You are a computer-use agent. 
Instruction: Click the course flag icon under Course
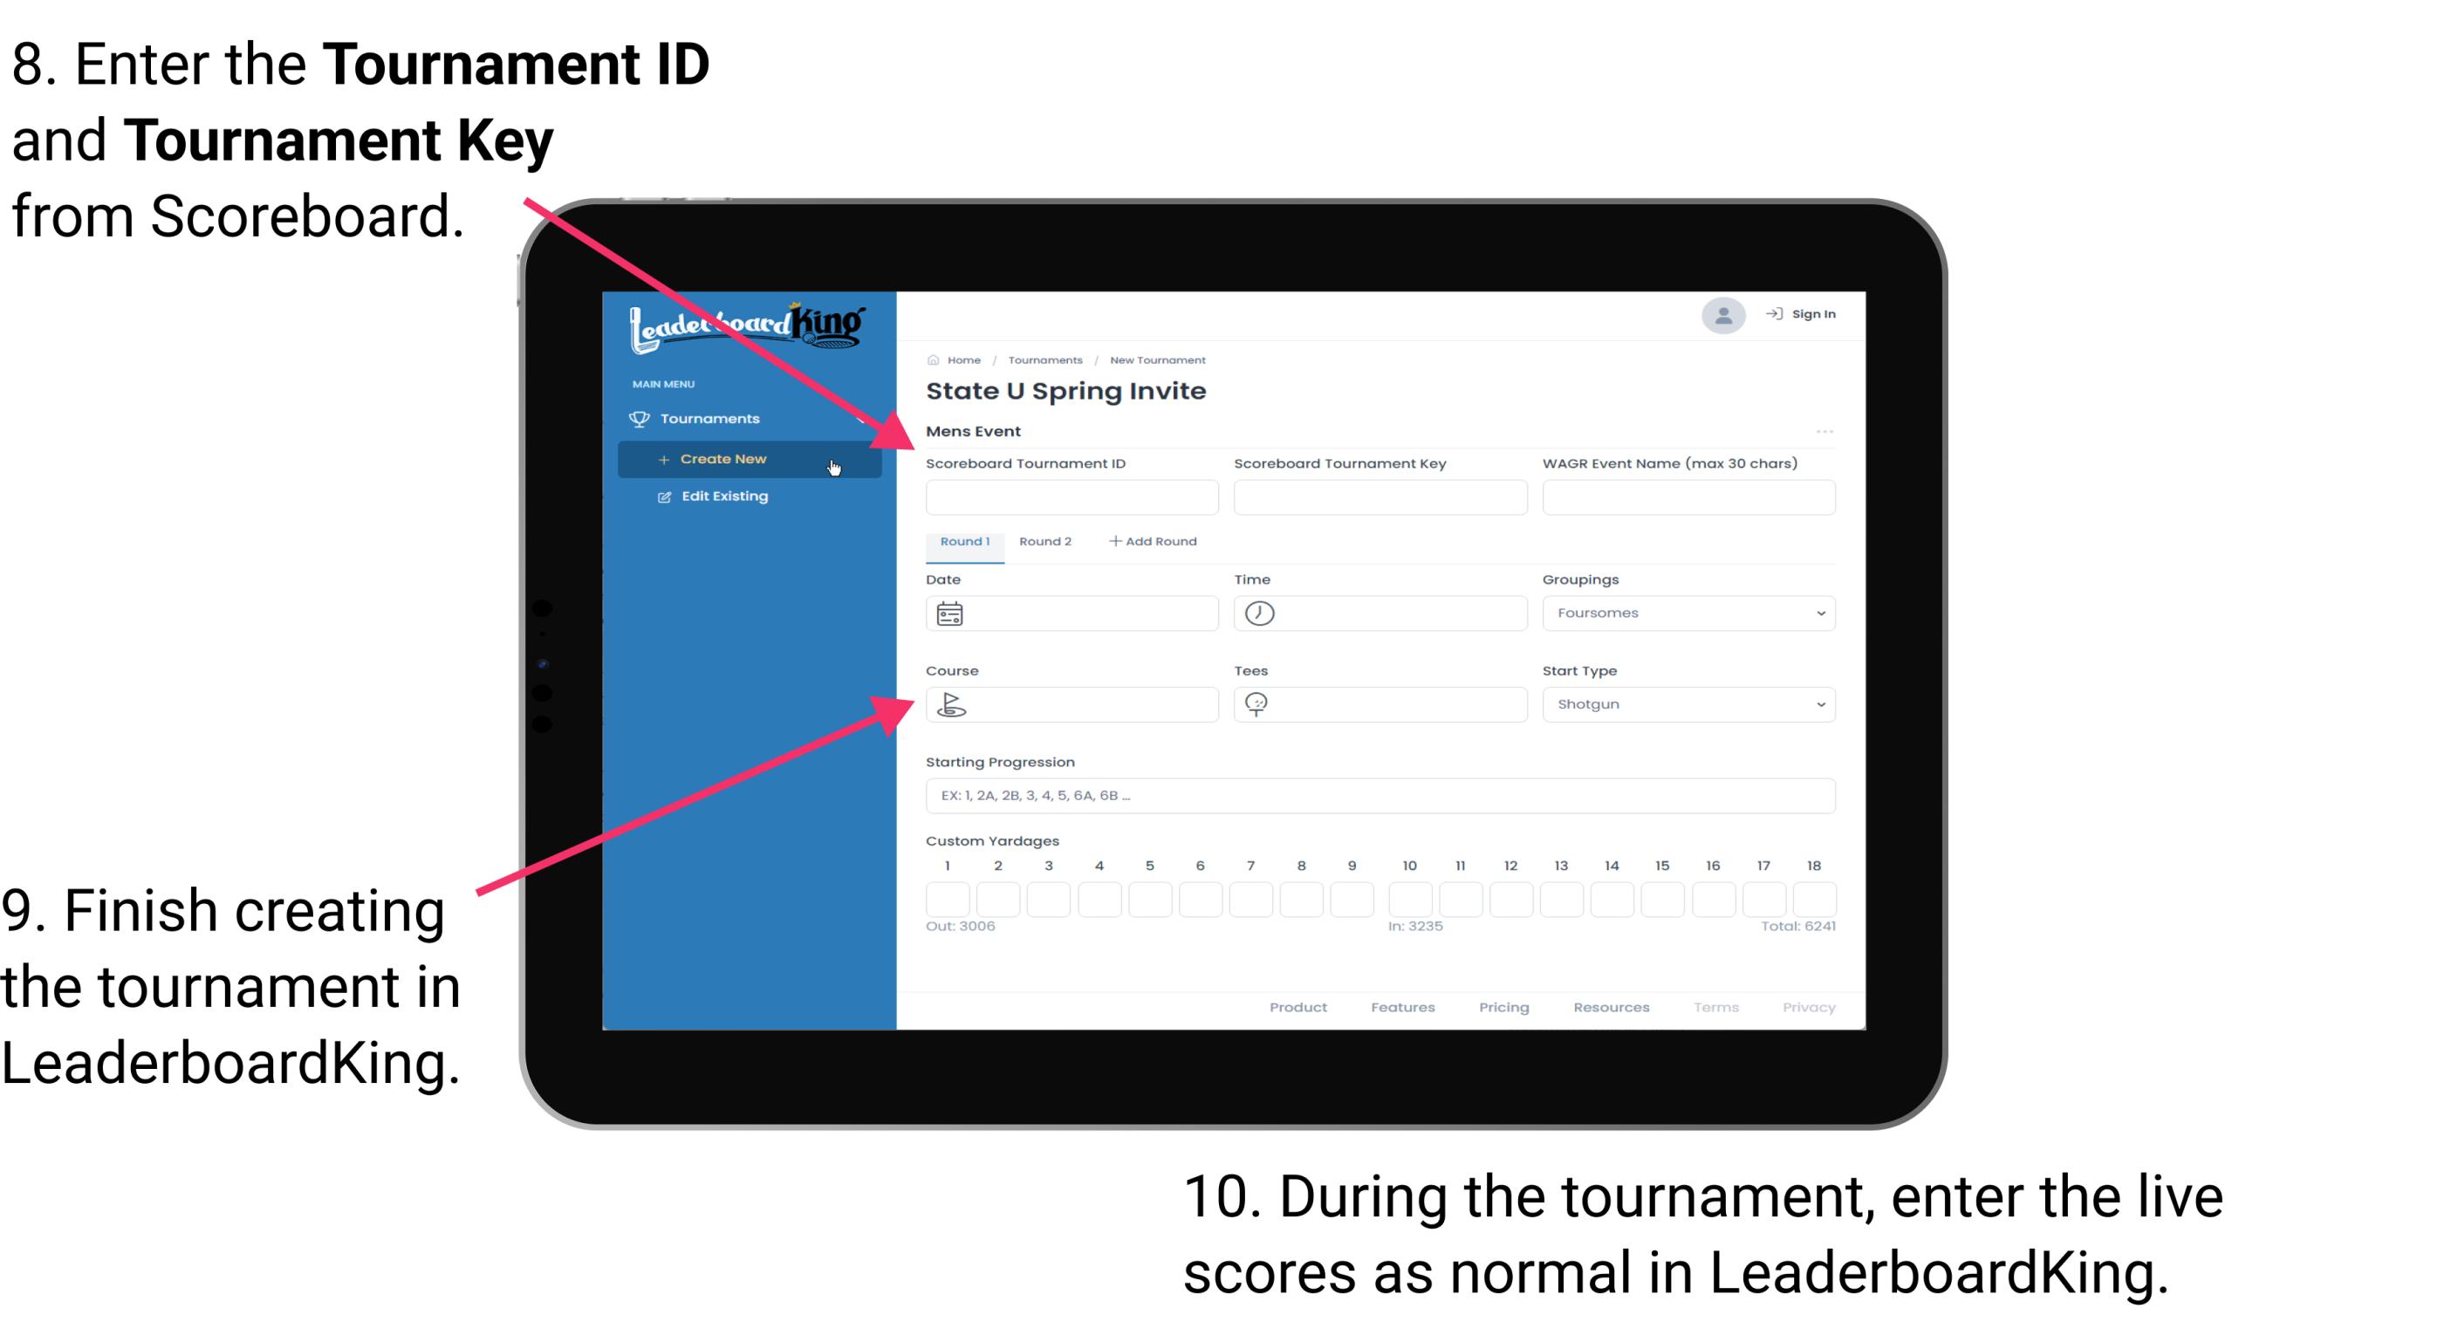click(954, 703)
